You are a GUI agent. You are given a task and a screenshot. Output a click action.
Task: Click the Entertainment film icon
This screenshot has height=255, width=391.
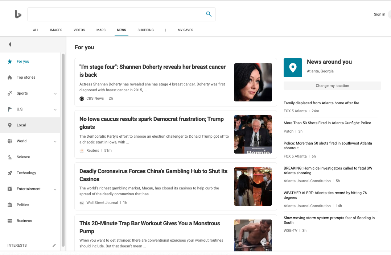click(10, 189)
